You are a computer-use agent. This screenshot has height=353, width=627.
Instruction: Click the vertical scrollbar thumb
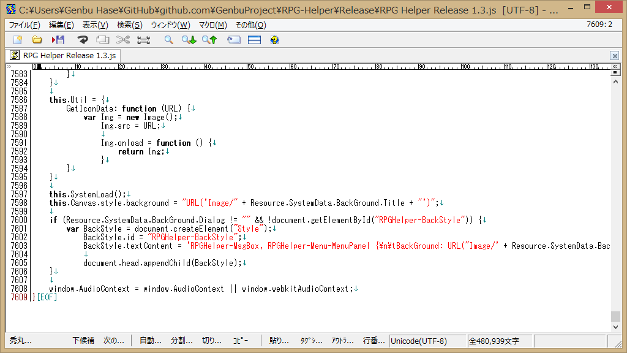[x=615, y=316]
